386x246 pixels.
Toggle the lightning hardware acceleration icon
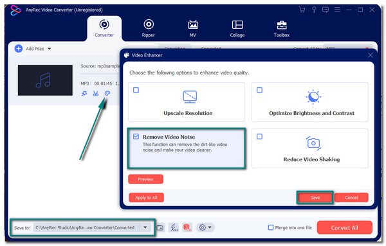[174, 227]
